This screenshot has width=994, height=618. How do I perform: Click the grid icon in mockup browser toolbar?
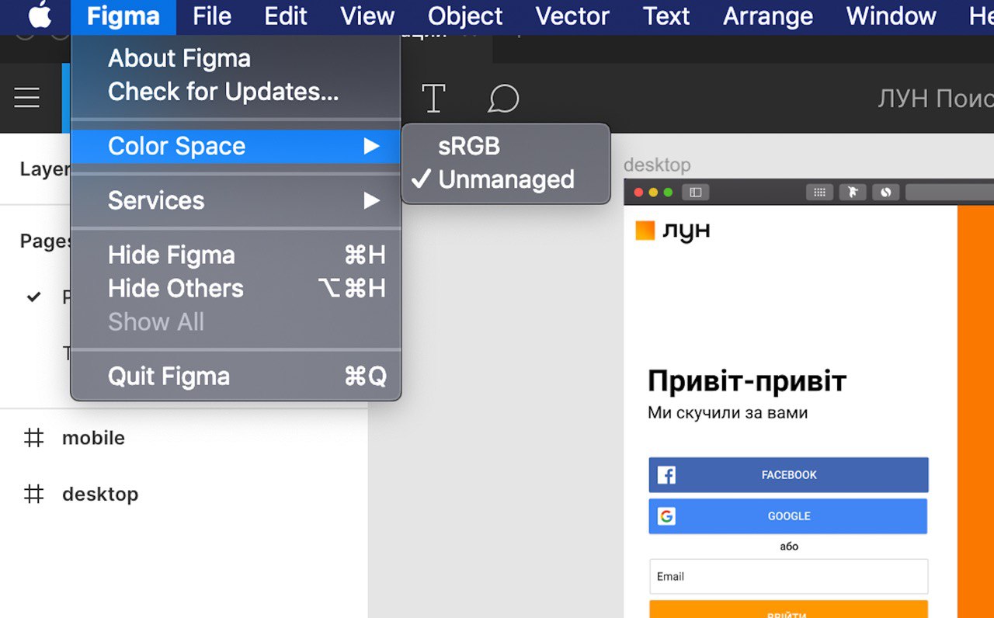[x=819, y=192]
